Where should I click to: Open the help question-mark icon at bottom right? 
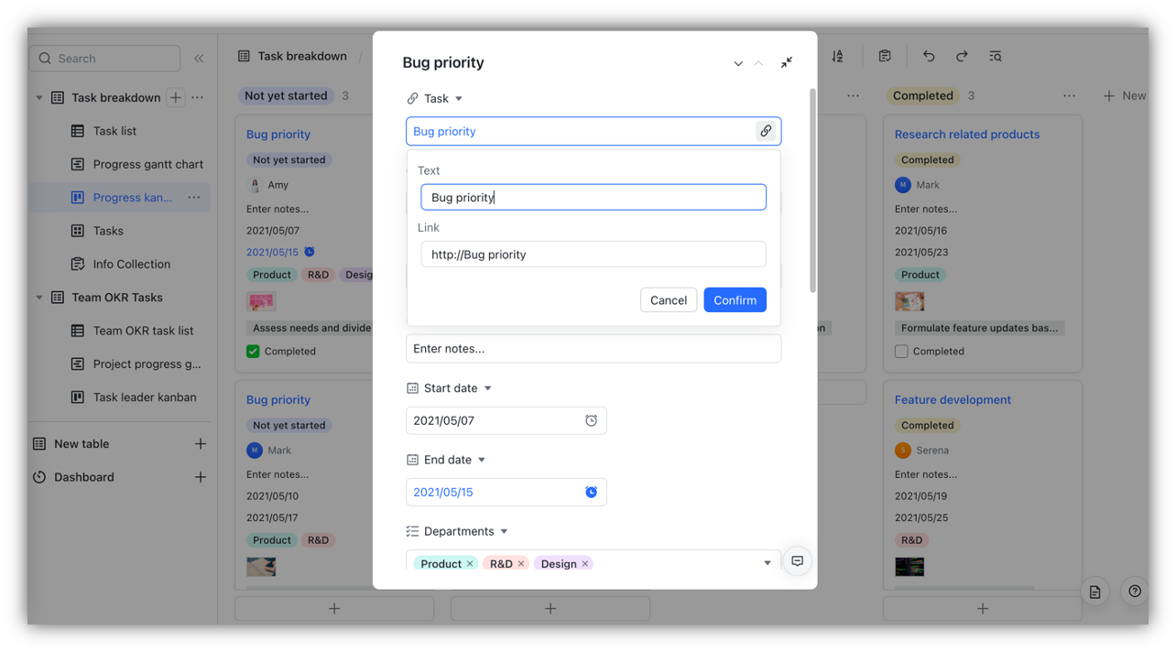1134,591
